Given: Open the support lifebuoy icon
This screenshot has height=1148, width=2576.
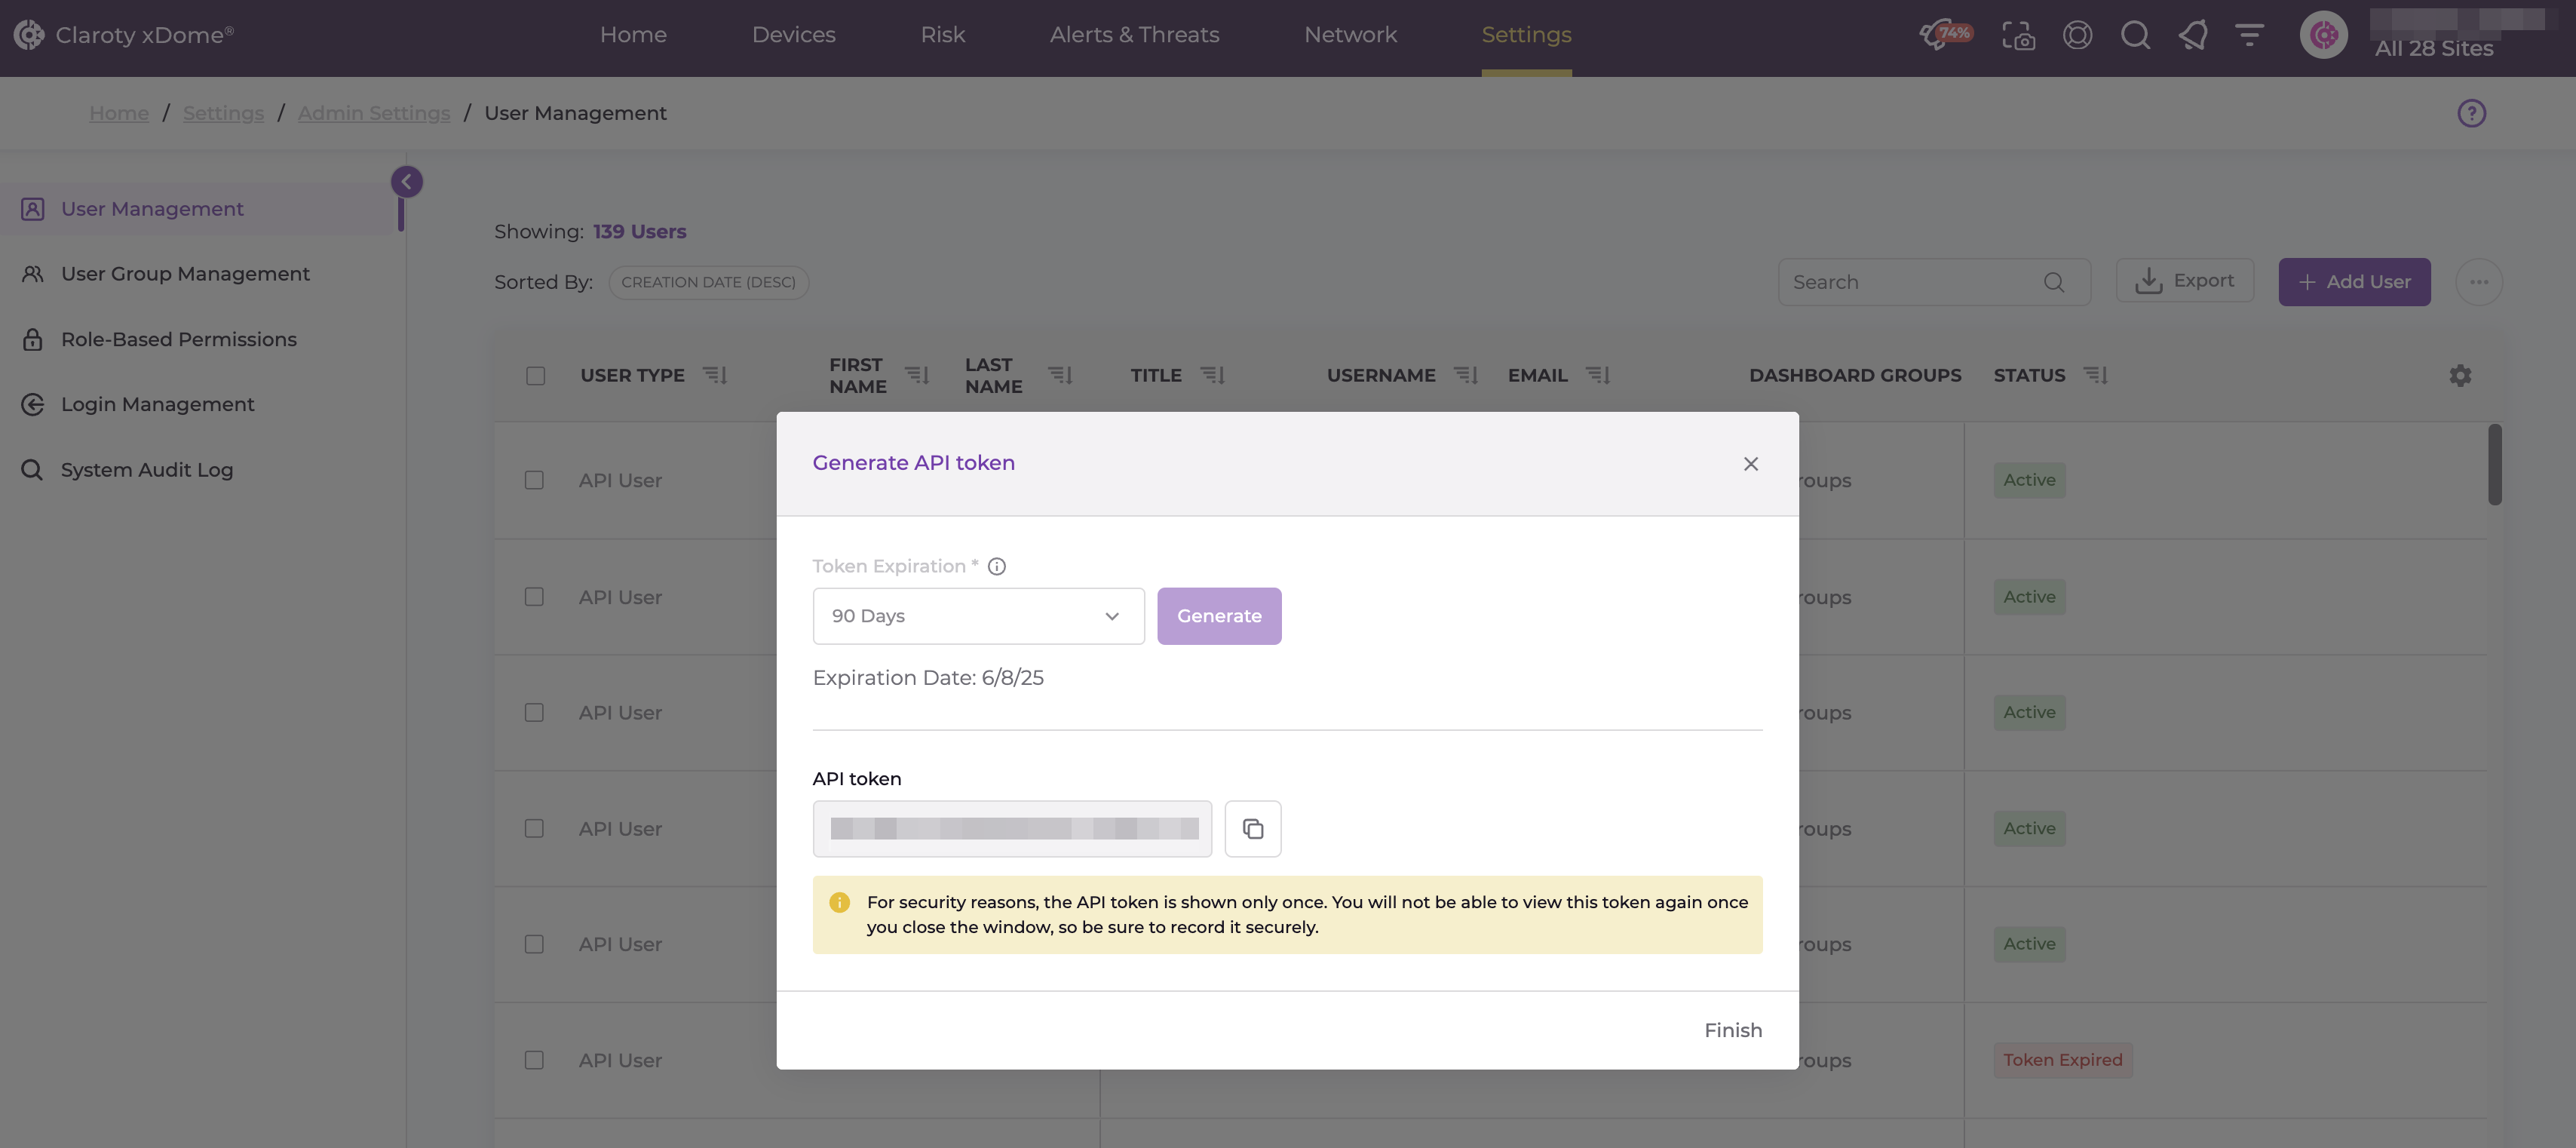Looking at the screenshot, I should (x=2077, y=35).
